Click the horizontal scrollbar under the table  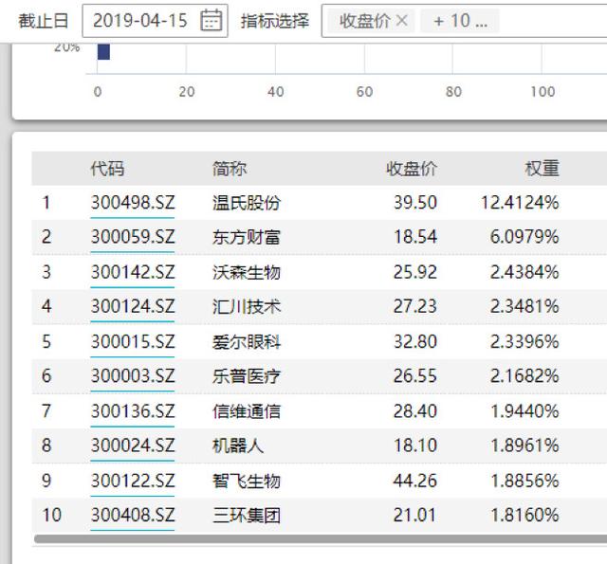321,539
